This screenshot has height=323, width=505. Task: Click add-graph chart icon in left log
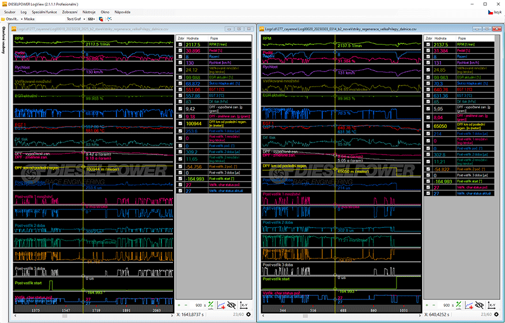(221, 305)
